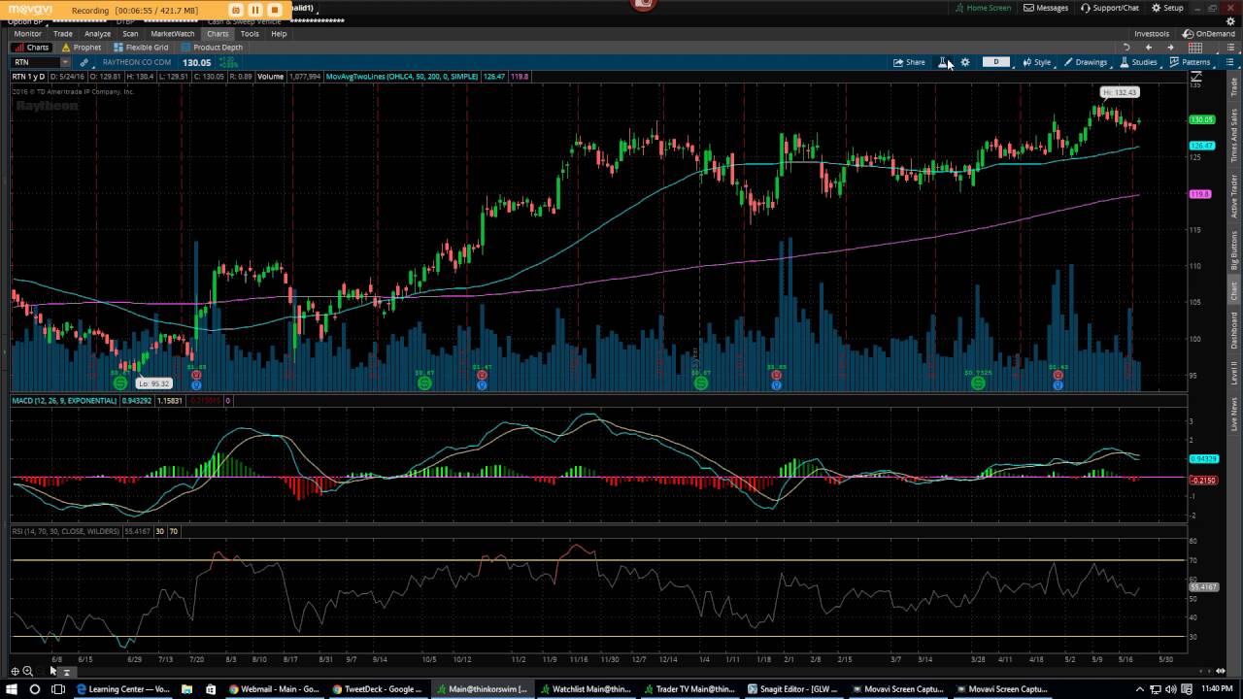Open Messages
Screen dimensions: 1243x699
1046,8
